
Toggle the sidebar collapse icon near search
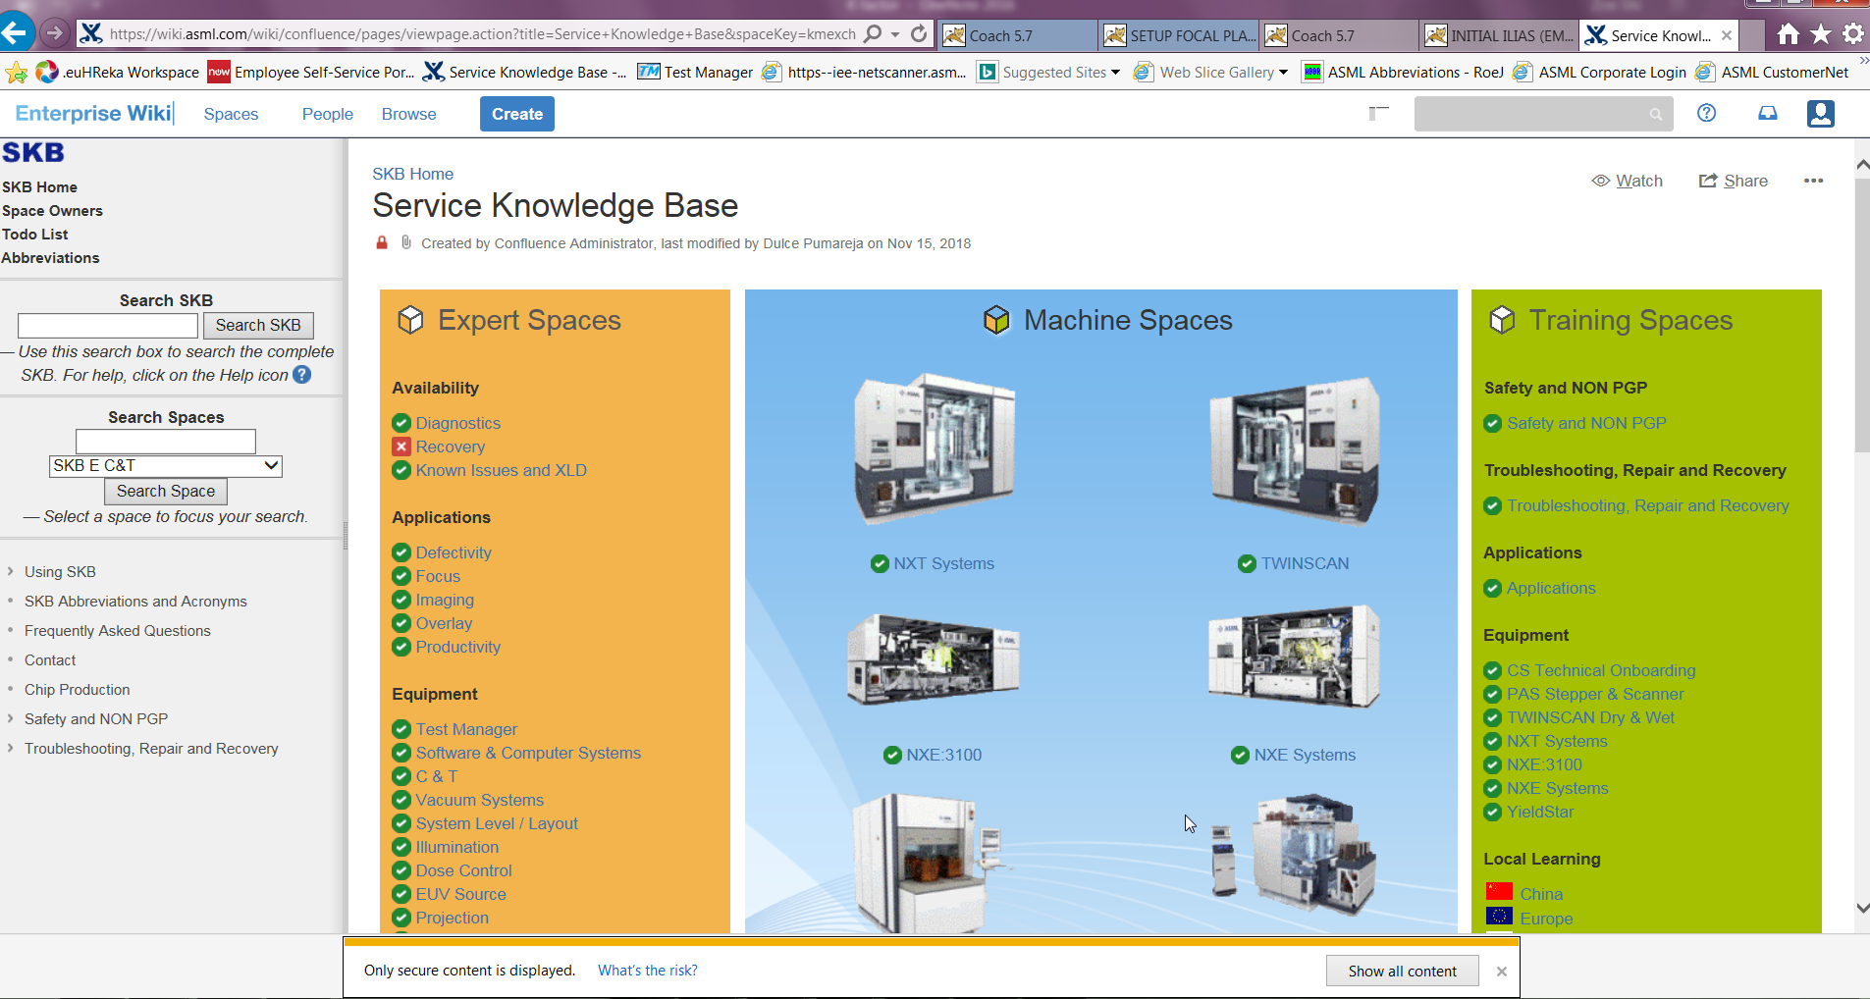[1378, 114]
